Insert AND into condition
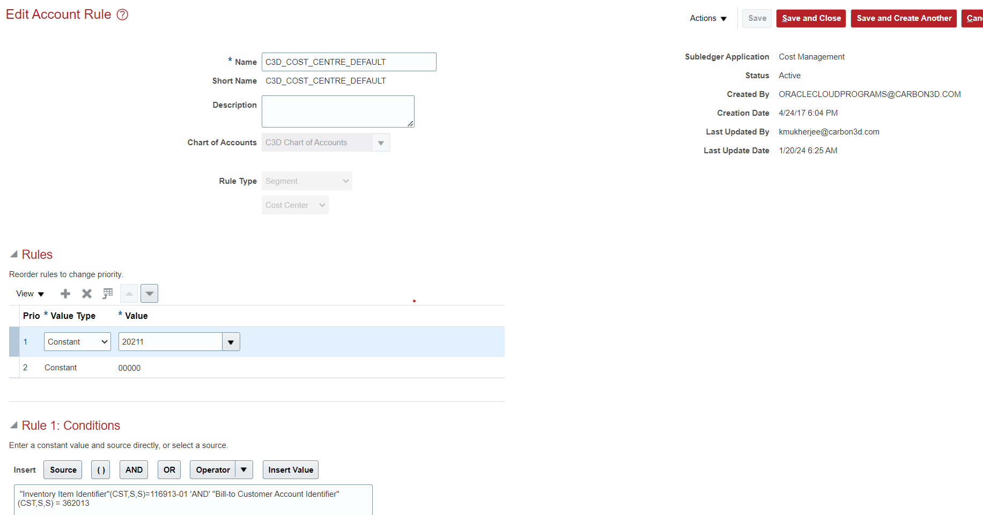983x515 pixels. 134,470
